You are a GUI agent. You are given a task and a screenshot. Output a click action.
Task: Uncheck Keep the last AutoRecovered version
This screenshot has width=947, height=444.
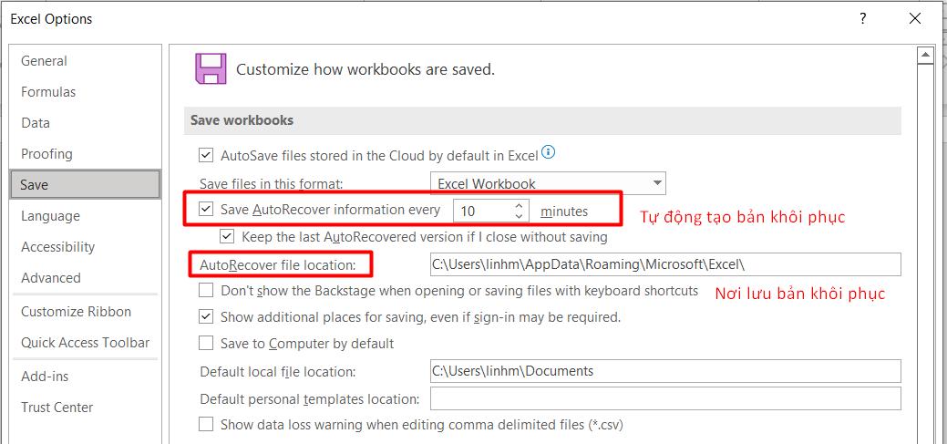[x=227, y=237]
